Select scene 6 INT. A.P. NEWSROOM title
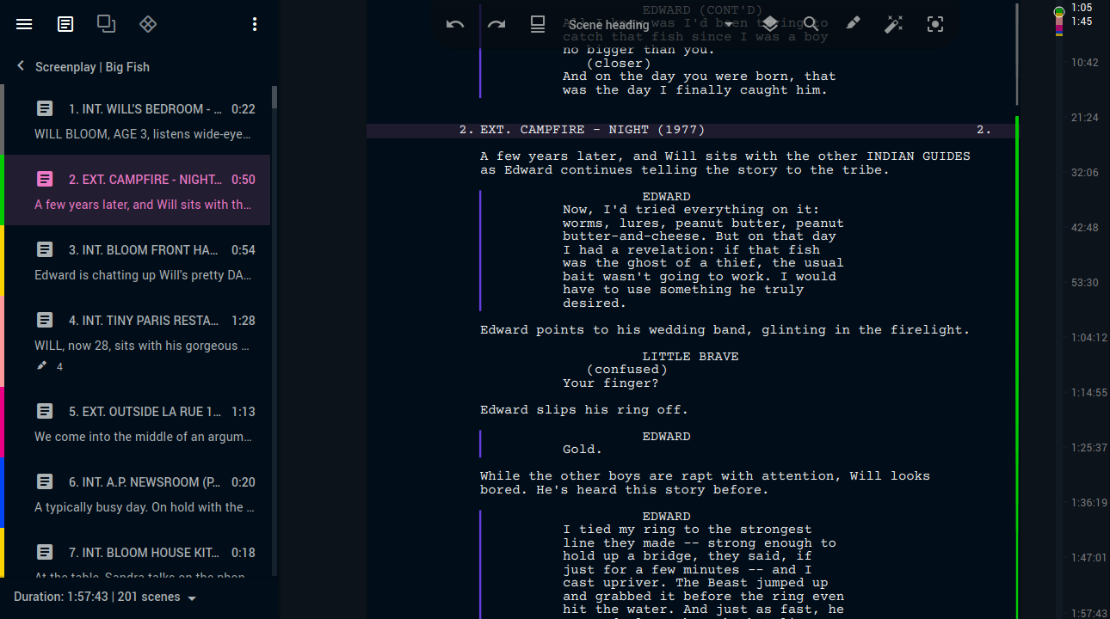1110x619 pixels. click(x=145, y=482)
